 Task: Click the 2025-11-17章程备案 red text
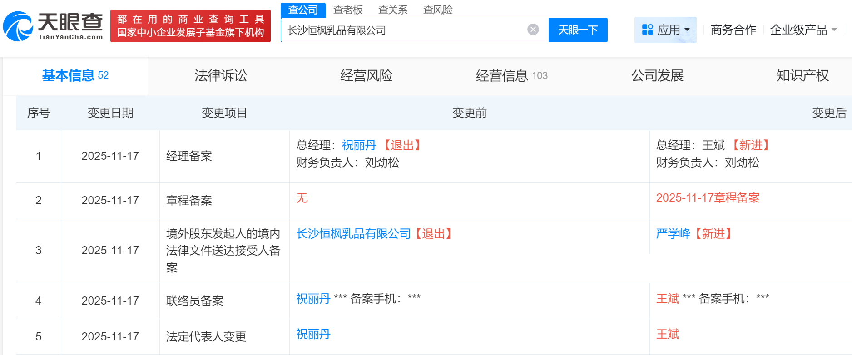708,198
